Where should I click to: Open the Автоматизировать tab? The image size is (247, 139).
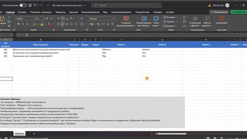pos(121,12)
